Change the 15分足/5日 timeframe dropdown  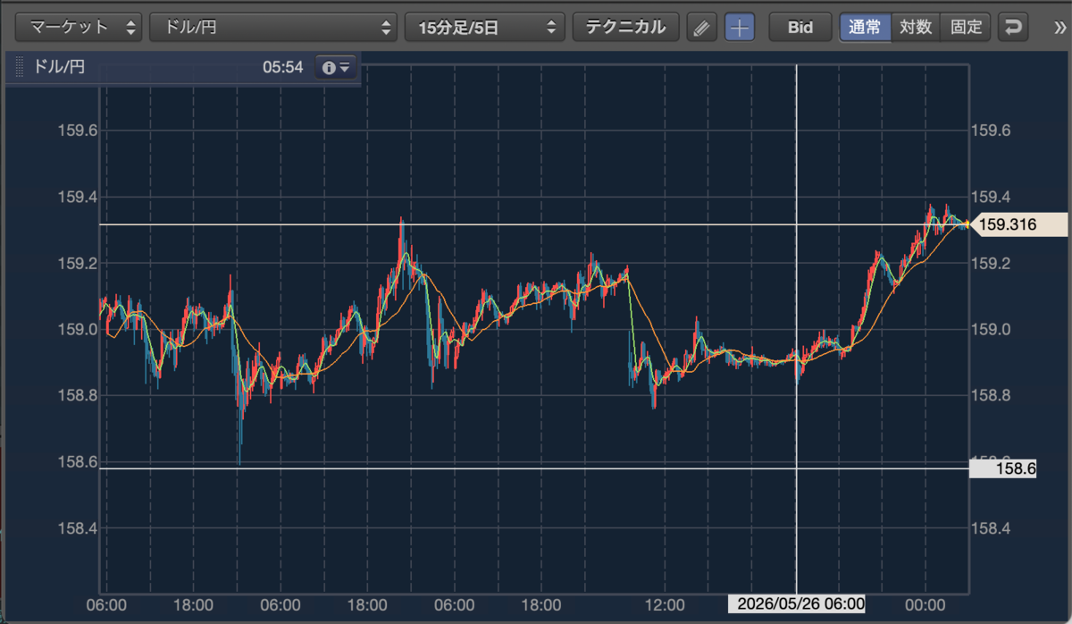pyautogui.click(x=484, y=27)
